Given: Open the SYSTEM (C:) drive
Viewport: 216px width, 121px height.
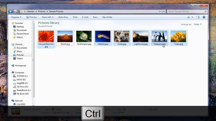Looking at the screenshot, I should (x=22, y=76).
